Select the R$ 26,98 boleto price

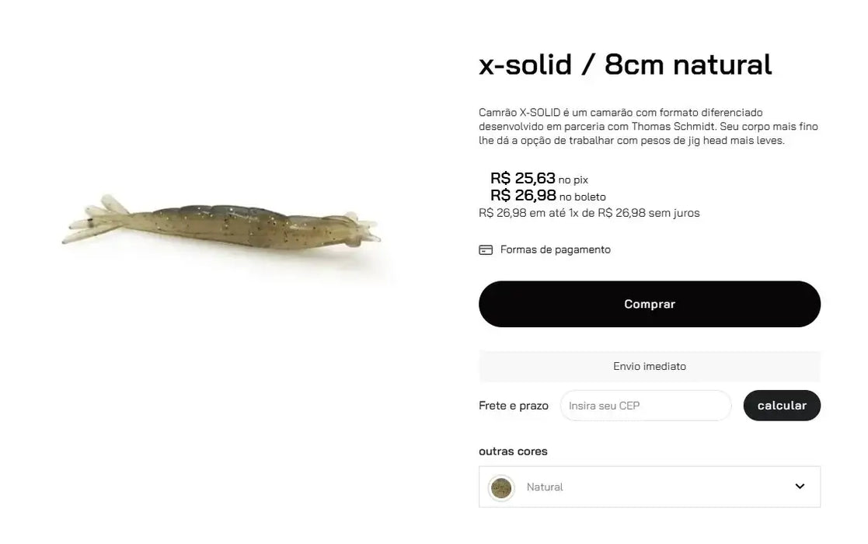(x=522, y=196)
